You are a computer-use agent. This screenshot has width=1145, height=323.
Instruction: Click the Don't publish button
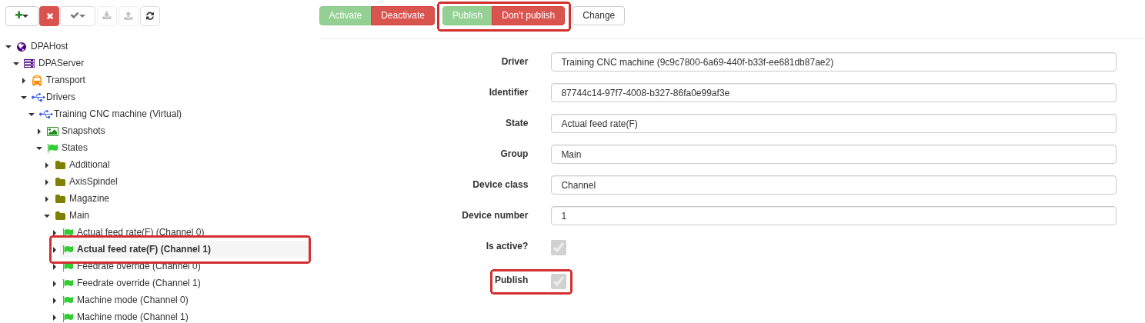click(x=528, y=15)
